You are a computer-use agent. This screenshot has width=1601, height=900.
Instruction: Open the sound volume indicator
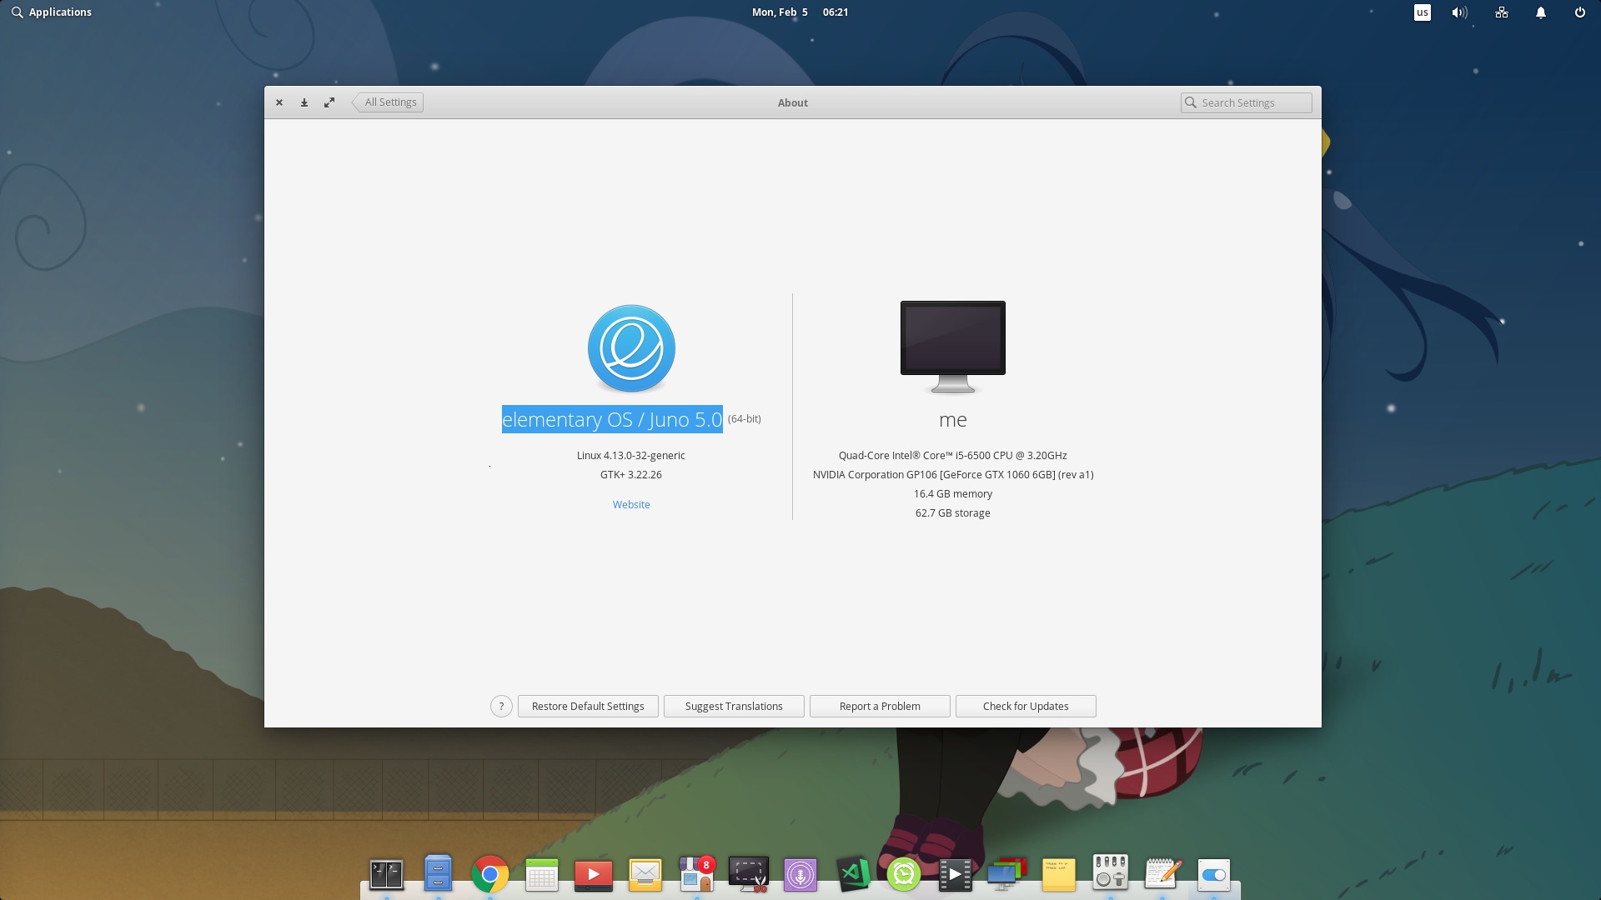[x=1459, y=12]
